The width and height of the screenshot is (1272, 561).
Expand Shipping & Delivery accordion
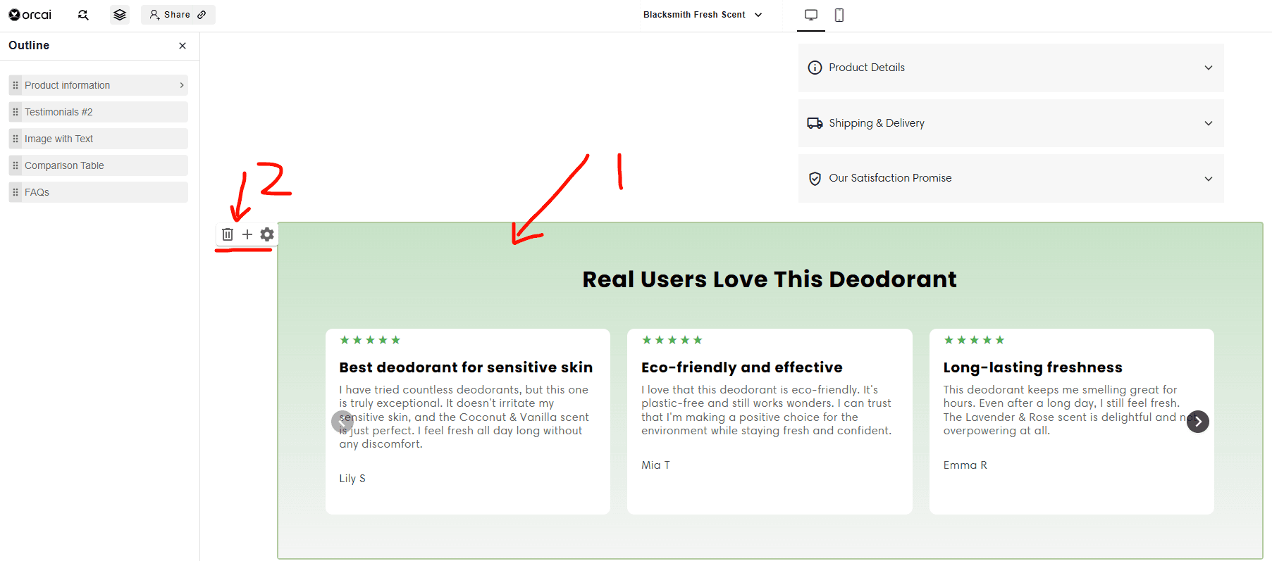tap(1011, 123)
